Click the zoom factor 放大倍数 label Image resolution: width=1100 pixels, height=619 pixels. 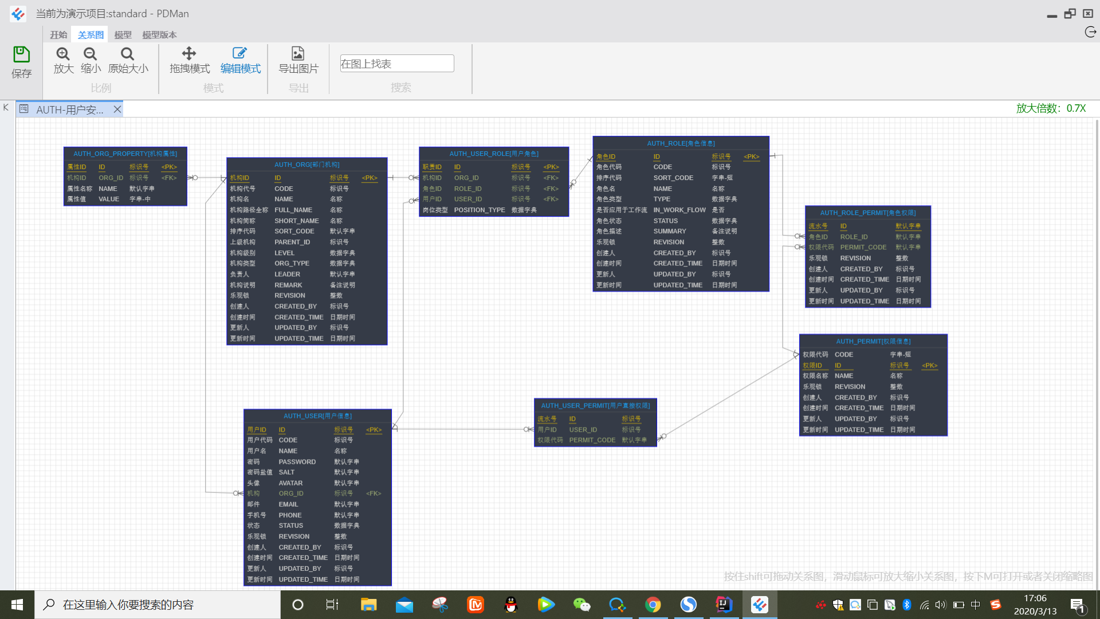(x=1051, y=108)
